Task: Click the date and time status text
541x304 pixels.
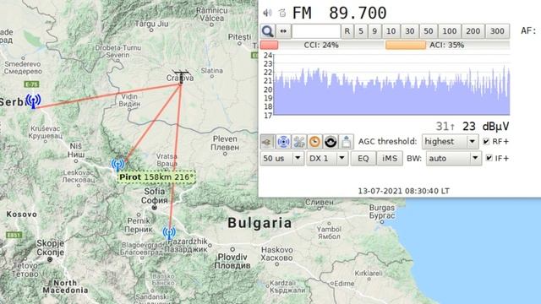Action: pyautogui.click(x=403, y=191)
